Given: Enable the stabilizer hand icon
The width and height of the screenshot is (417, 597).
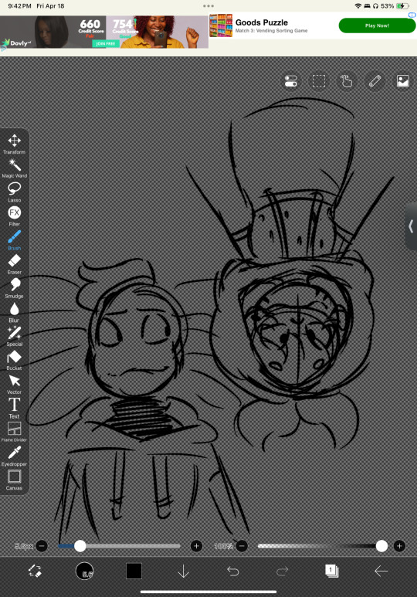Looking at the screenshot, I should point(347,81).
